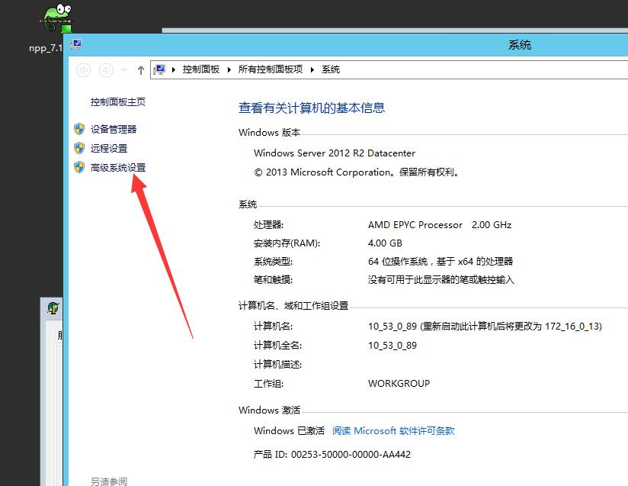Screen dimensions: 628x486
Task: Click the up-one-level arrow icon
Action: click(141, 69)
